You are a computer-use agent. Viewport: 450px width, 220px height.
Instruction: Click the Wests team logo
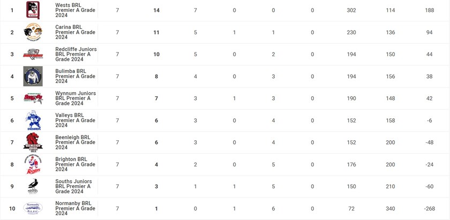pos(33,10)
